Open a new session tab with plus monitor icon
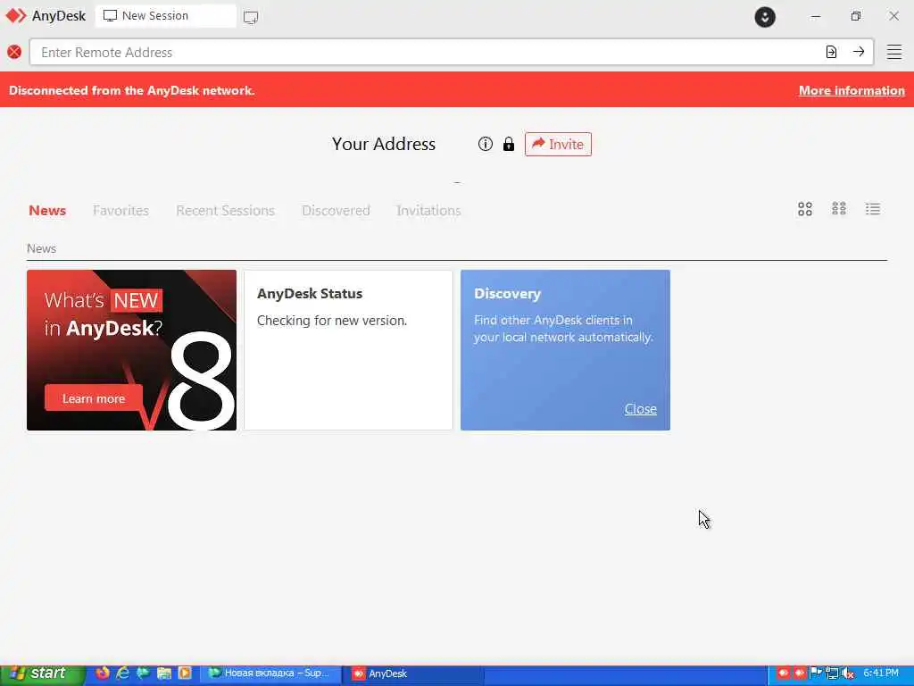 251,17
